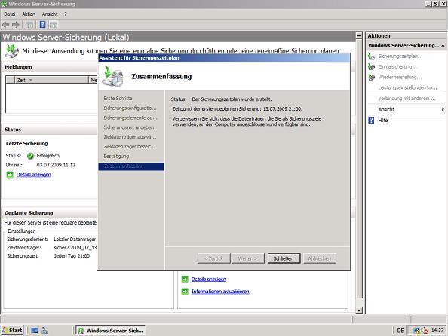Click Leistungseinstellungen konfigurieren action

point(407,87)
